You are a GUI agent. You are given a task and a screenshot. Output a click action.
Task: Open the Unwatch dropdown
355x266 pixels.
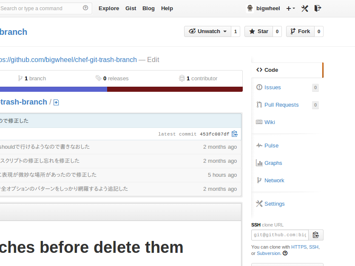[x=207, y=31]
